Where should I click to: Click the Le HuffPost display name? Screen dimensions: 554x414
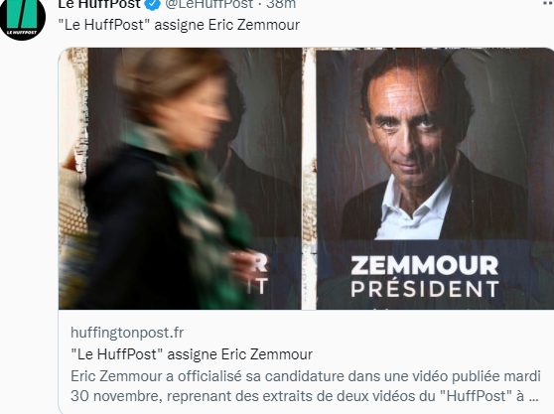[x=99, y=4]
